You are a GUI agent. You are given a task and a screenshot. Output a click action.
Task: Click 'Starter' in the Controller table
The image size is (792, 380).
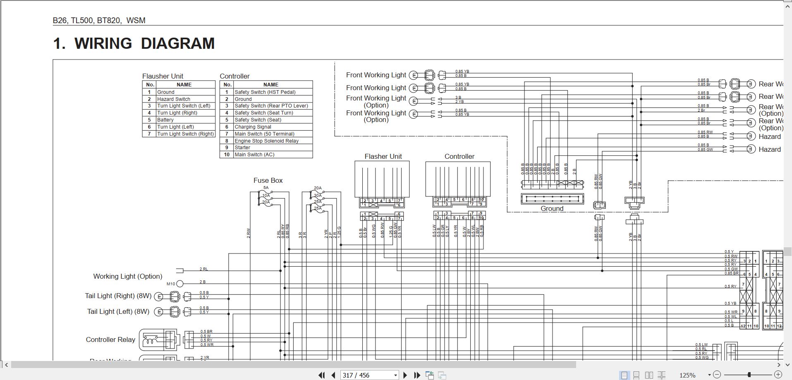pos(242,148)
